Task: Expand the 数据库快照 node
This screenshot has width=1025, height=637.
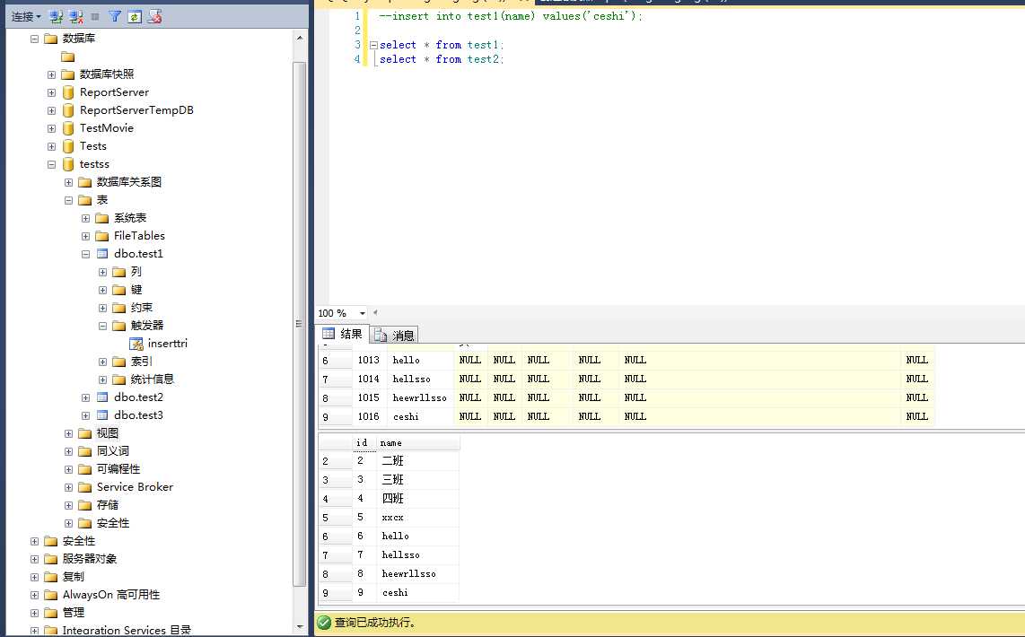Action: coord(52,74)
